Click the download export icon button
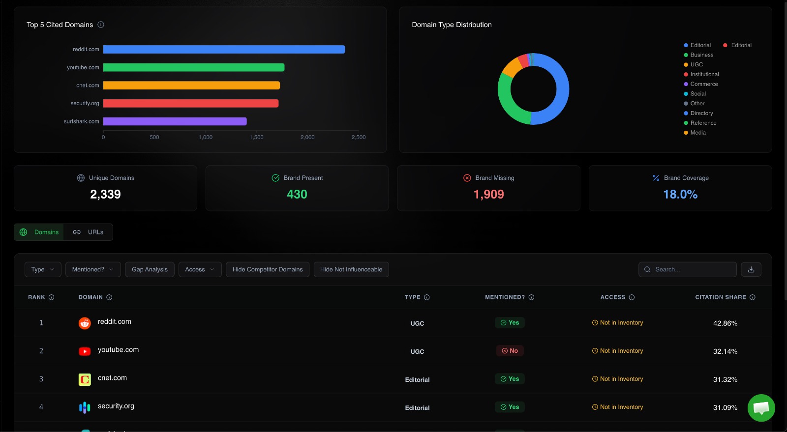Image resolution: width=787 pixels, height=432 pixels. [751, 269]
